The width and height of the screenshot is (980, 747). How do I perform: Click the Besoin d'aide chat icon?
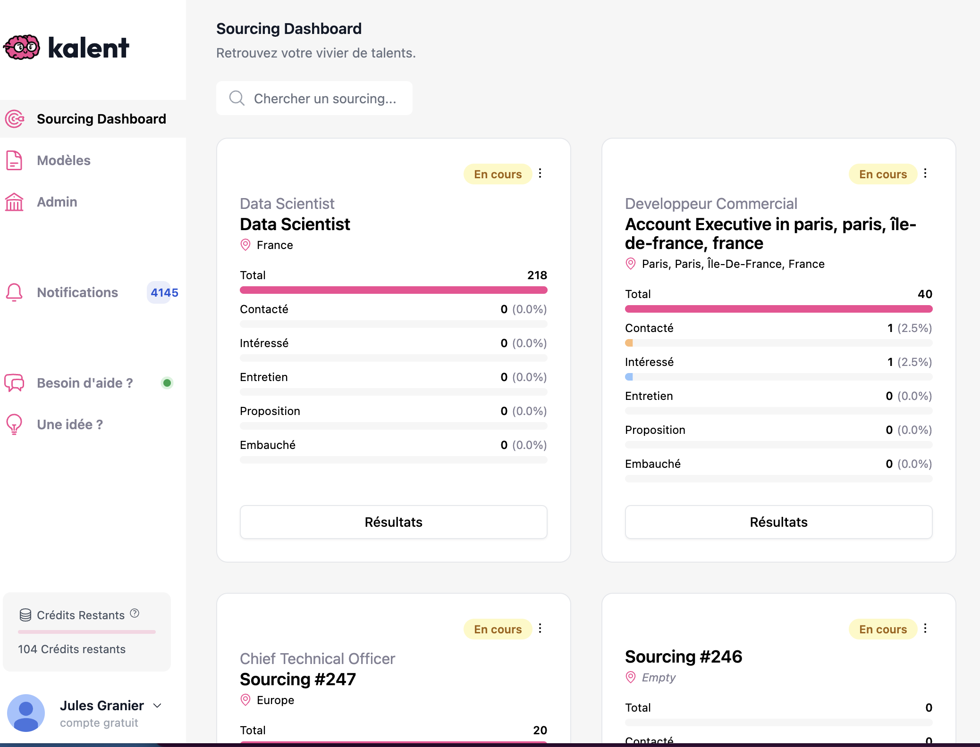pyautogui.click(x=14, y=383)
